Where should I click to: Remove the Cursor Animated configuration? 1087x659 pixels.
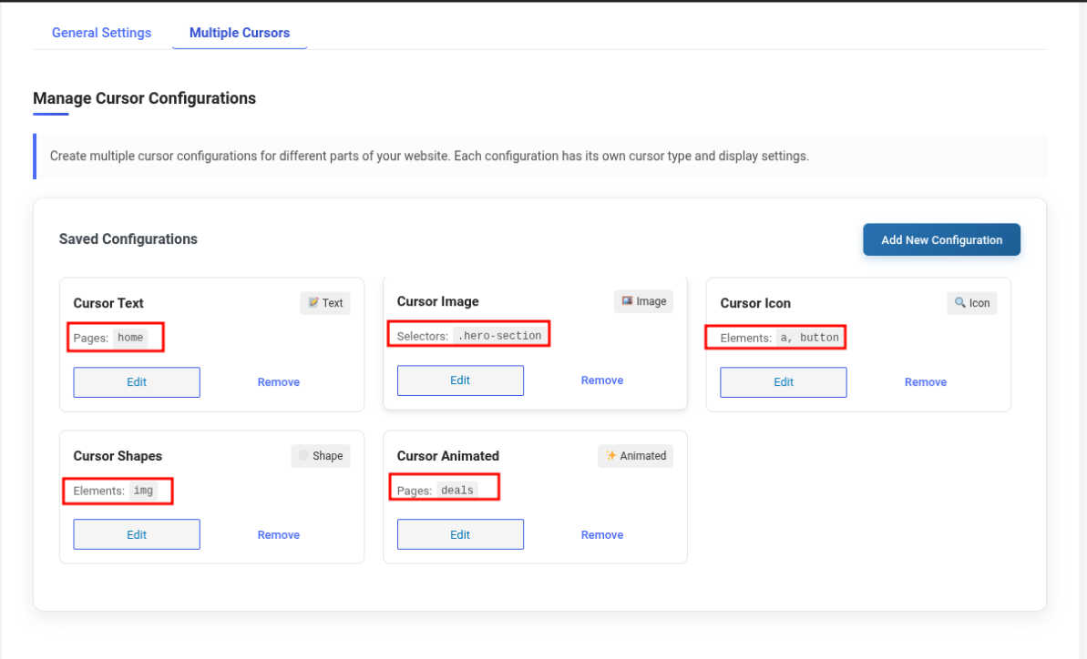pos(601,534)
